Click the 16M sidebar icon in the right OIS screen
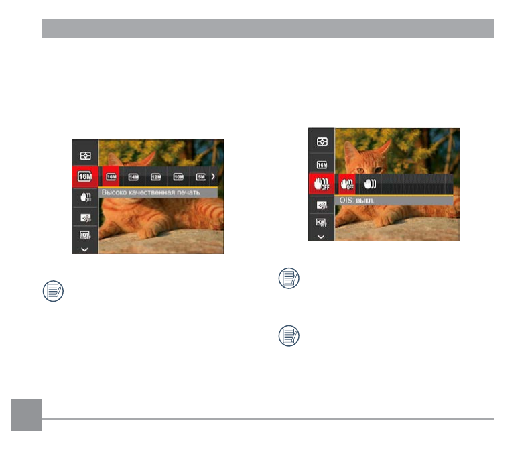The width and height of the screenshot is (532, 456). (x=322, y=165)
